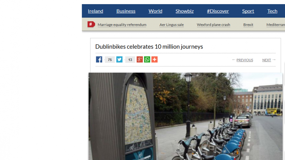Open the Sport section

point(248,11)
